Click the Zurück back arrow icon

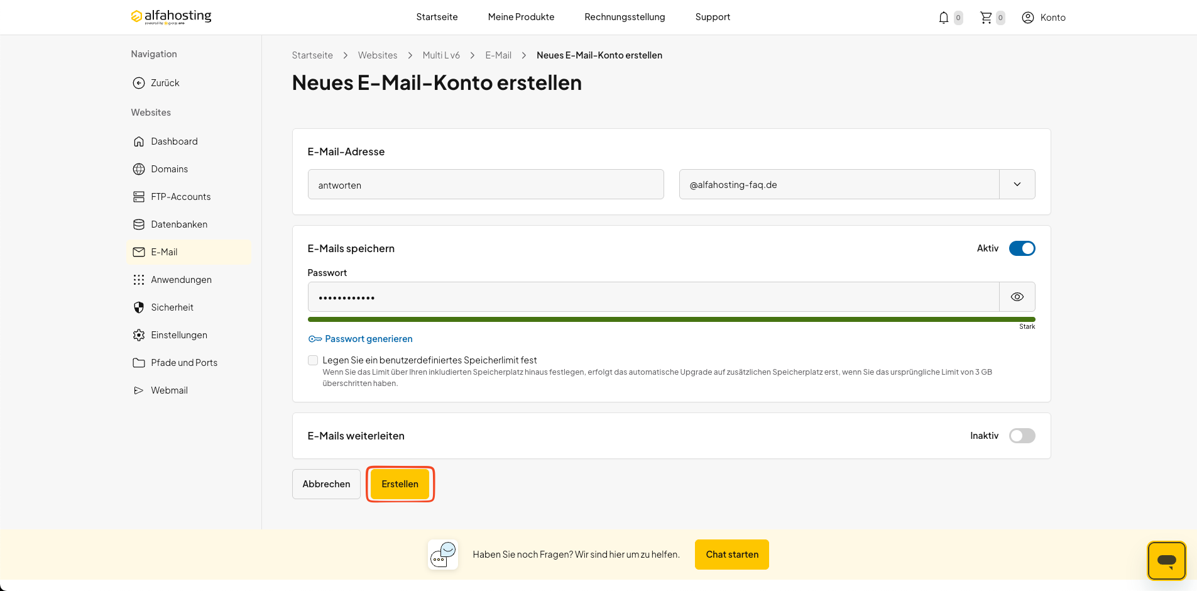139,83
